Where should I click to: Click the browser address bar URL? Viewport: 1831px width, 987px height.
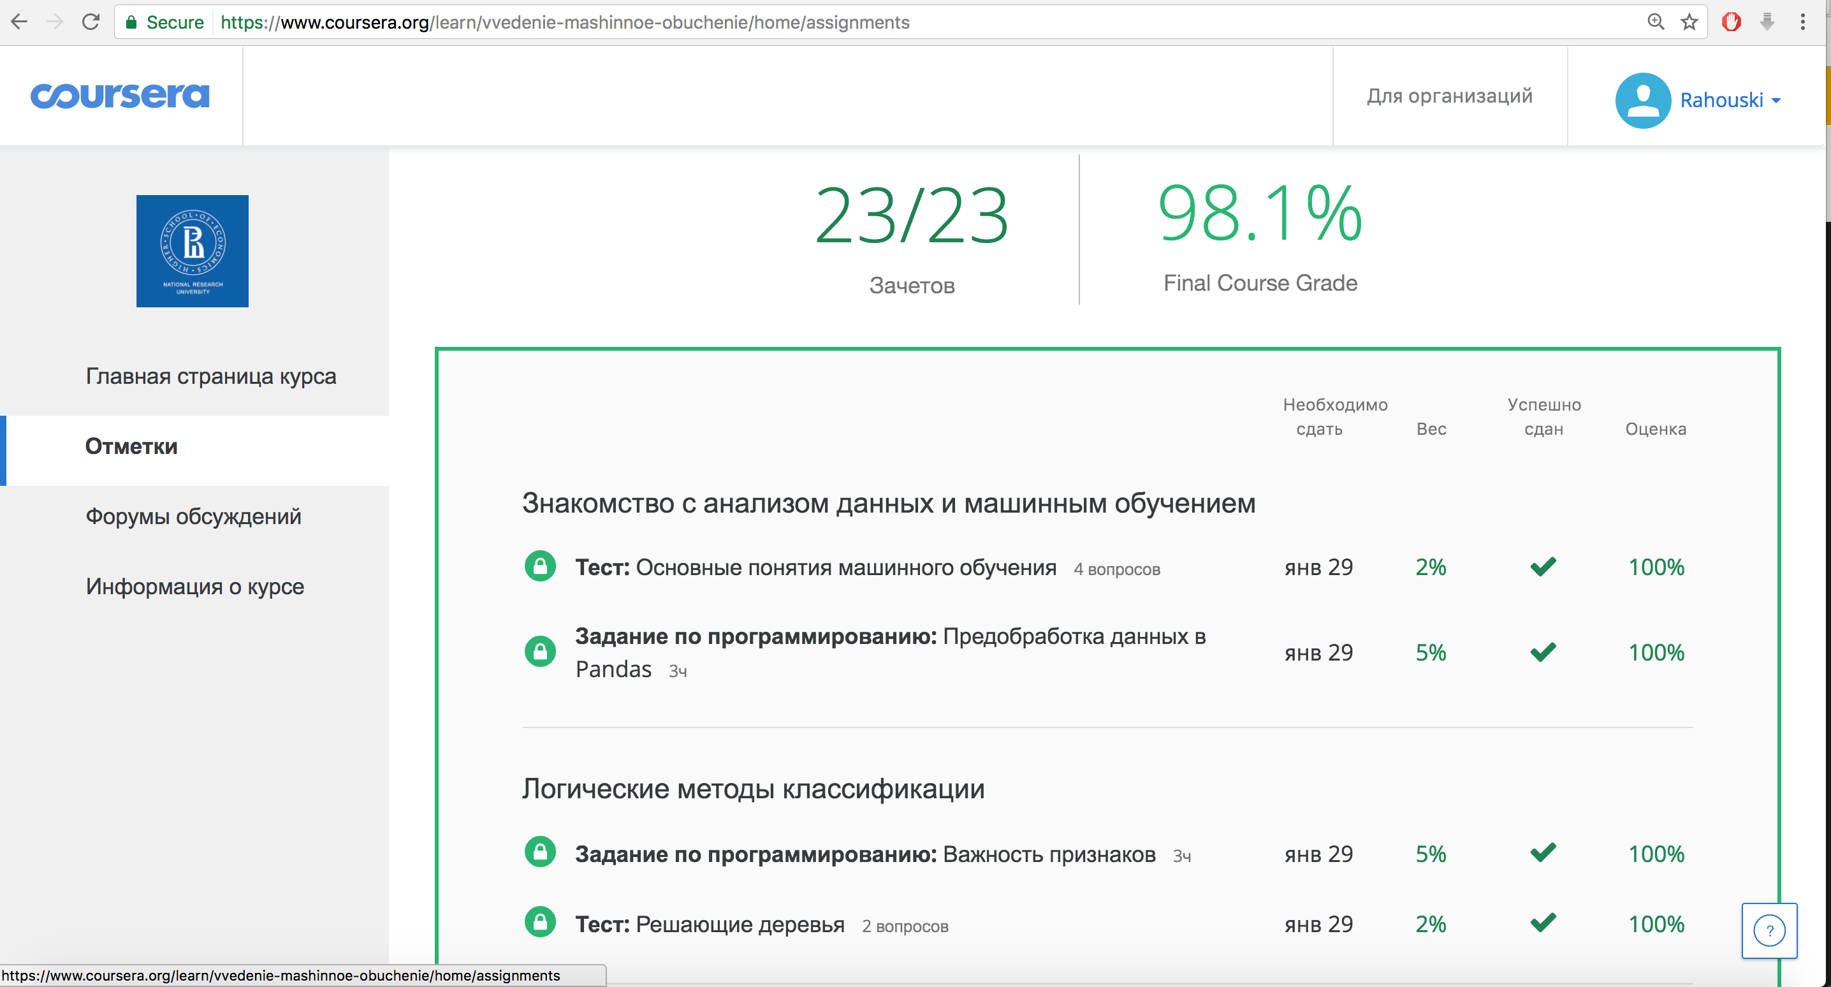(x=564, y=22)
